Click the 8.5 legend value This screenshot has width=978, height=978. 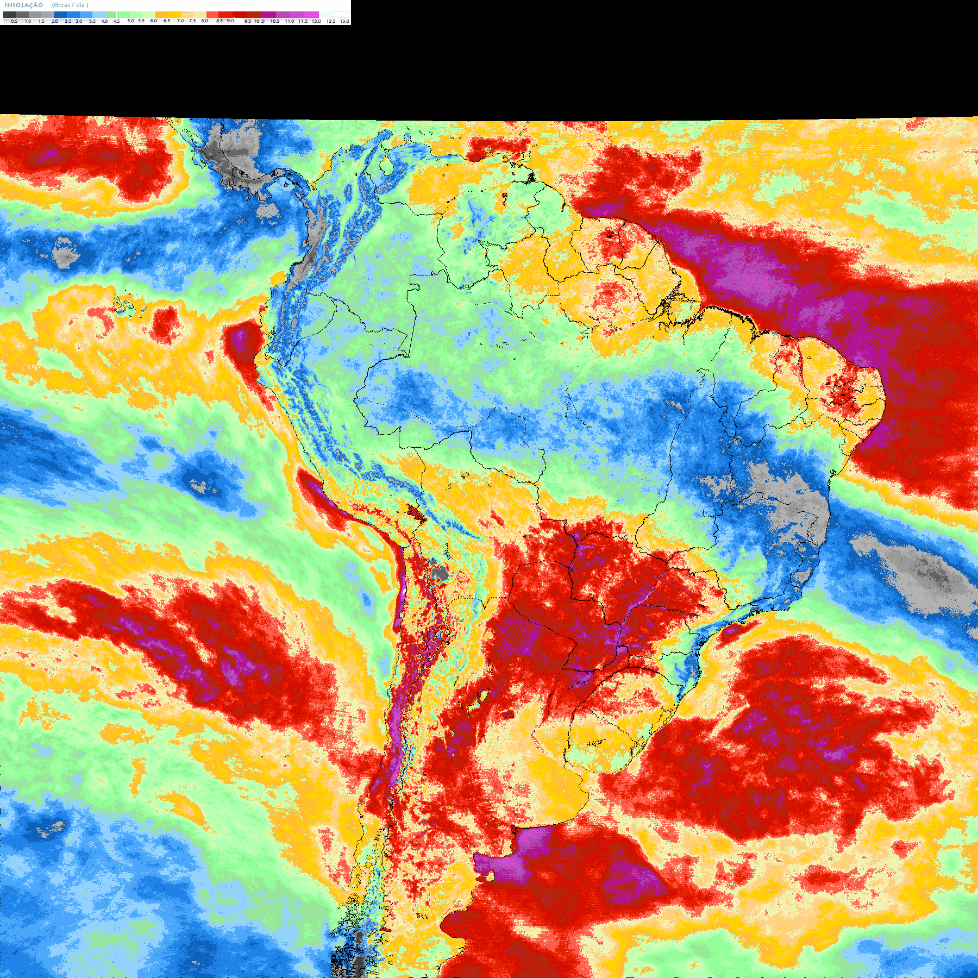(x=220, y=21)
